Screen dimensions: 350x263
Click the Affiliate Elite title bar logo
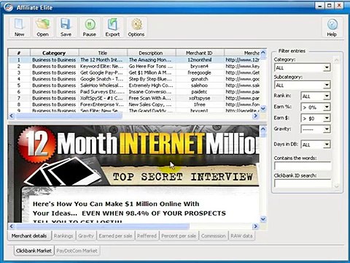coord(9,7)
